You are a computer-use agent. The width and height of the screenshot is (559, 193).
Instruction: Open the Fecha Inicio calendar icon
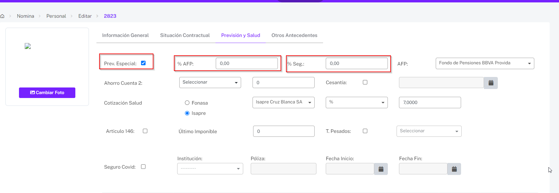tap(381, 169)
